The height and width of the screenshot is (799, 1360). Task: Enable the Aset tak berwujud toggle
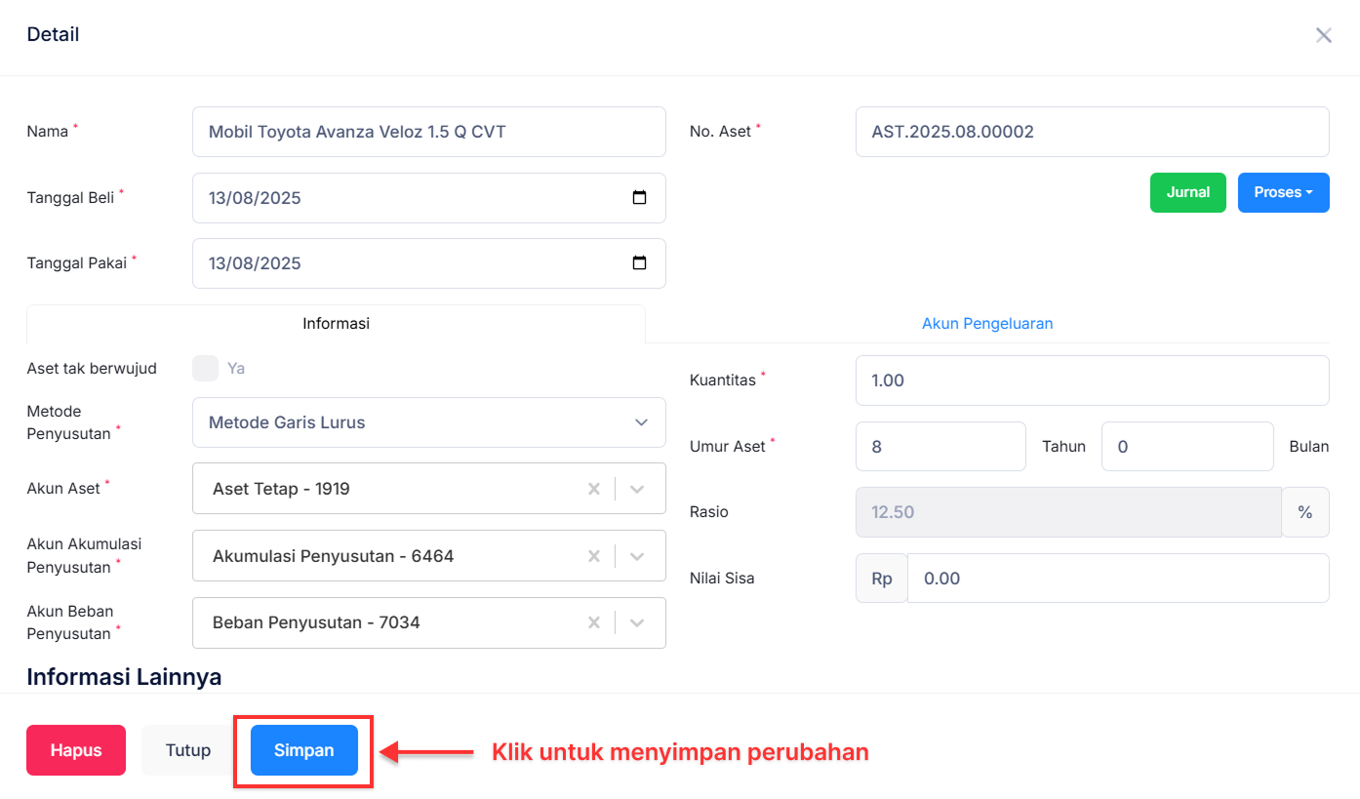click(x=205, y=369)
